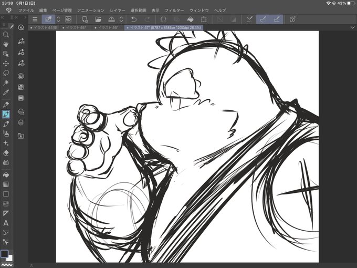Open the 編集 menu

43,11
